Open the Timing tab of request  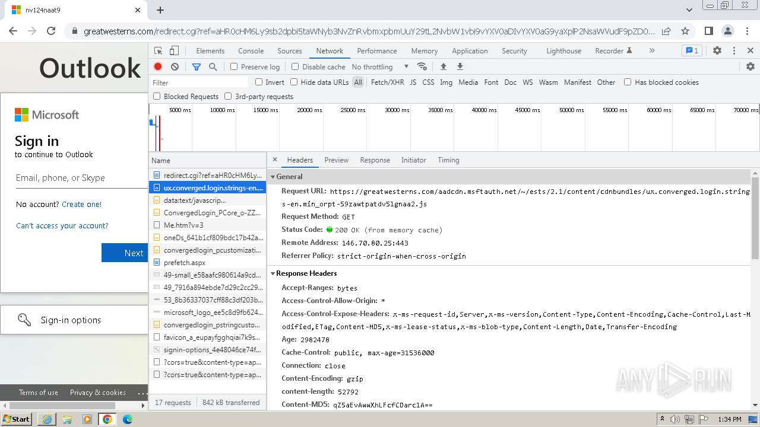coord(448,160)
